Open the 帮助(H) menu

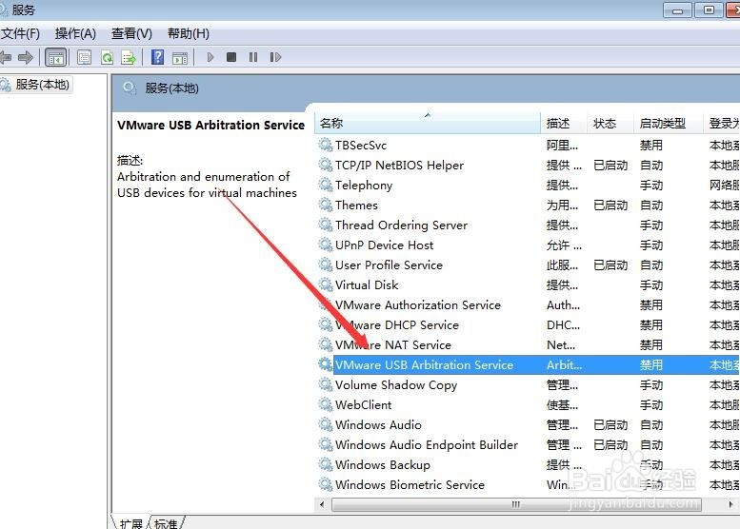[189, 33]
